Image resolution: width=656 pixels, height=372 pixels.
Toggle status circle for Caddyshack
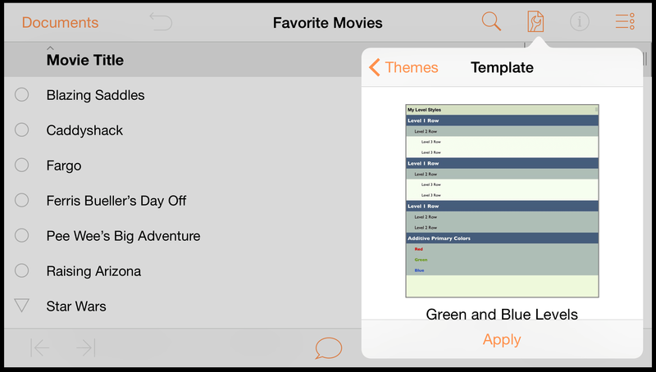coord(22,130)
